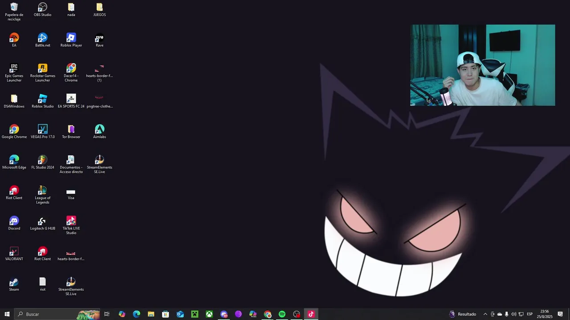Open the Windows Start menu

click(7, 314)
